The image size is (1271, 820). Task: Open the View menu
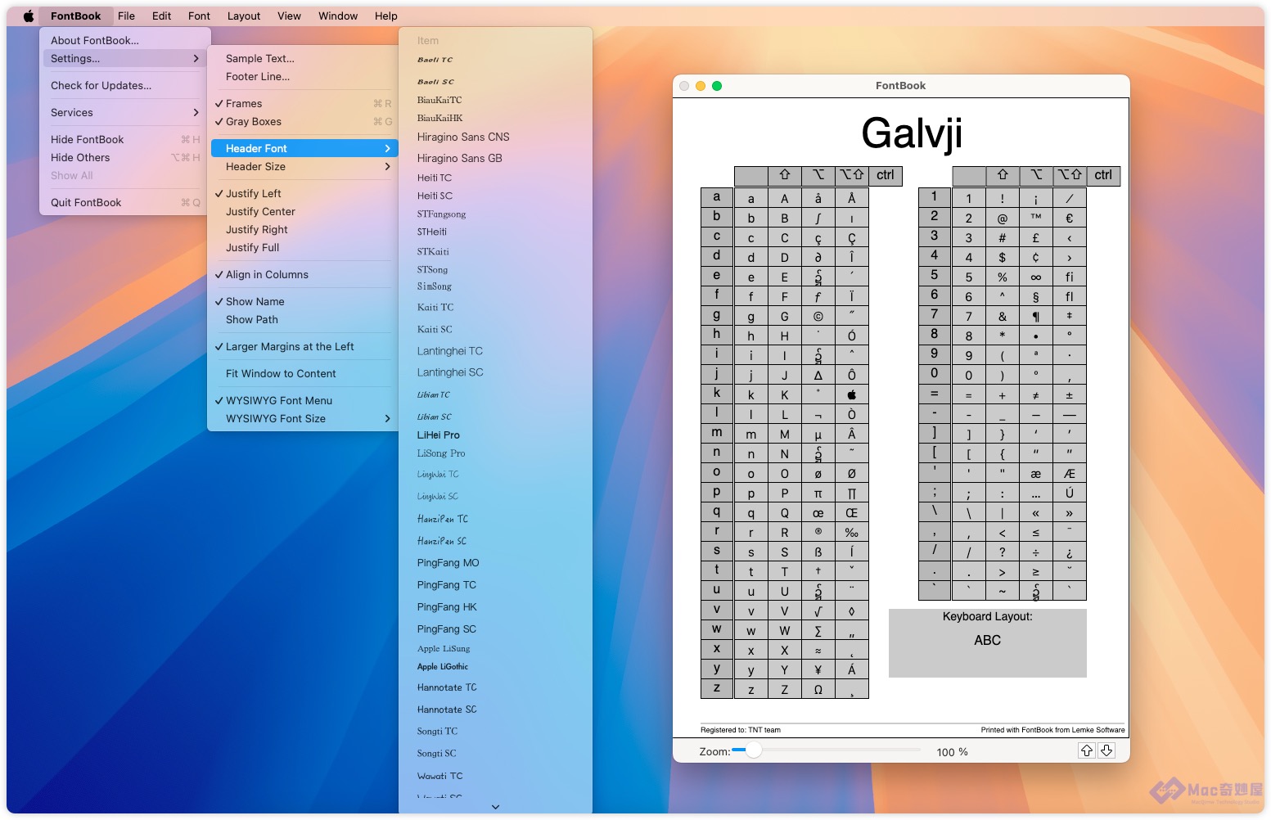click(x=289, y=16)
